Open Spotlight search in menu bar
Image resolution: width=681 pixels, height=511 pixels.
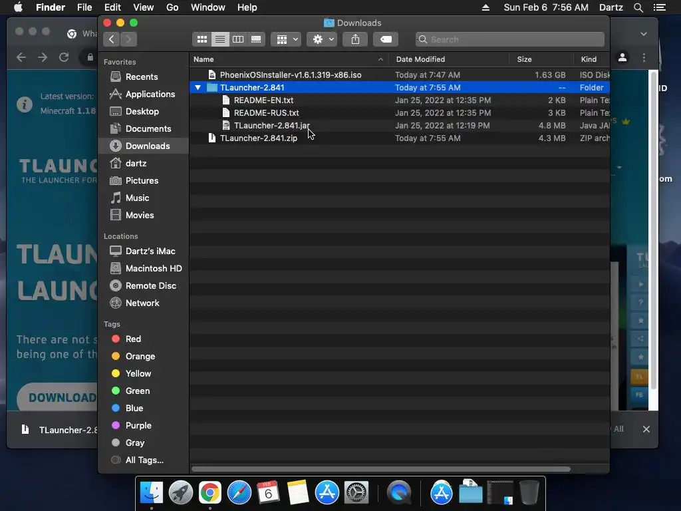coord(638,7)
